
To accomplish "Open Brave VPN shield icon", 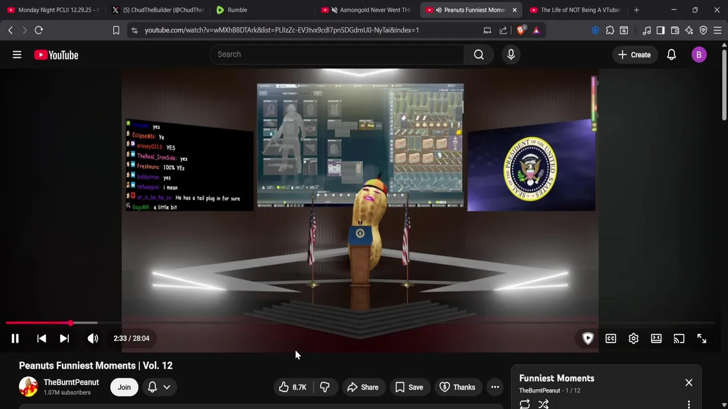I will click(x=704, y=30).
